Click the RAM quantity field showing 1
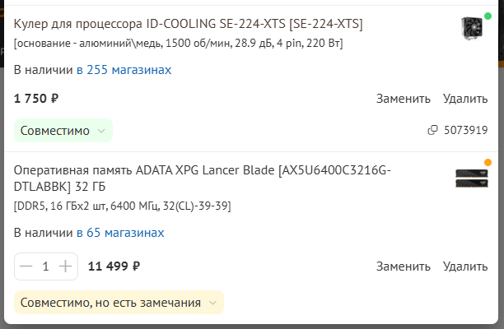 click(45, 266)
